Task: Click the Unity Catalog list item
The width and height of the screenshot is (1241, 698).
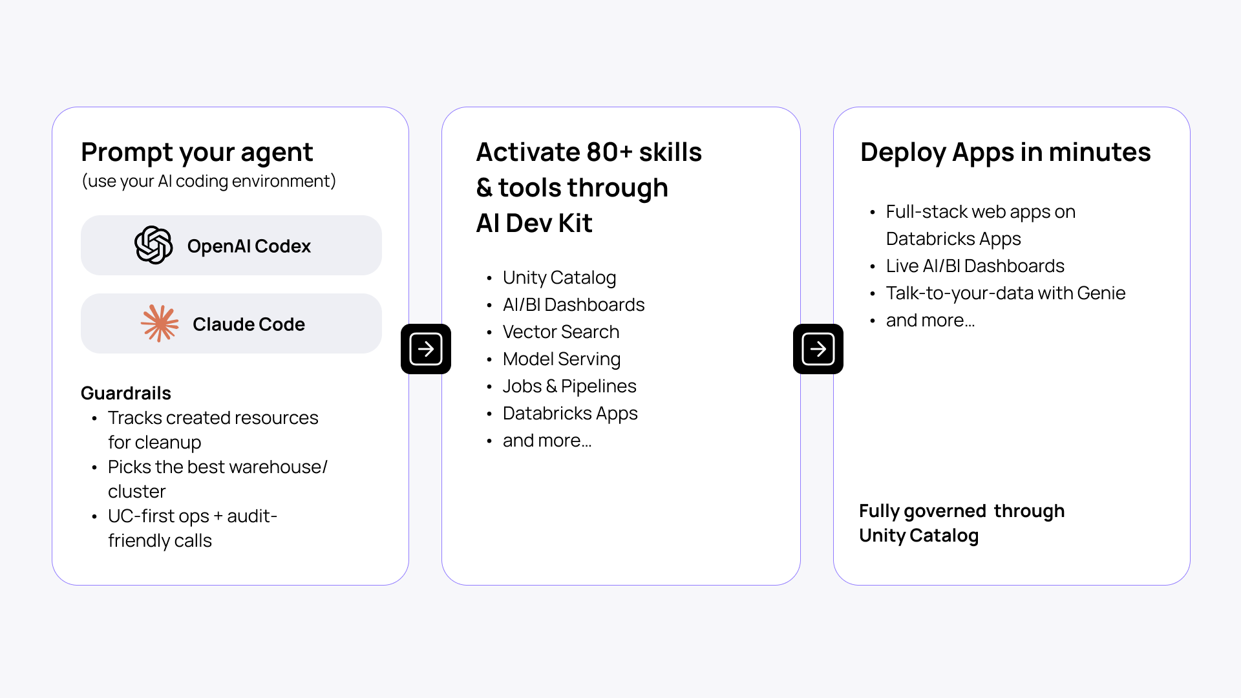Action: click(x=559, y=278)
